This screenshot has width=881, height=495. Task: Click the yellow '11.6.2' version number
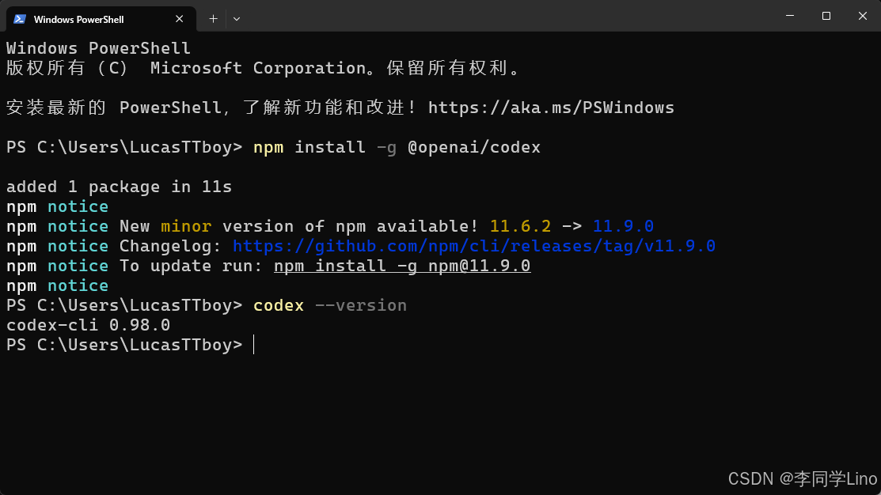520,226
